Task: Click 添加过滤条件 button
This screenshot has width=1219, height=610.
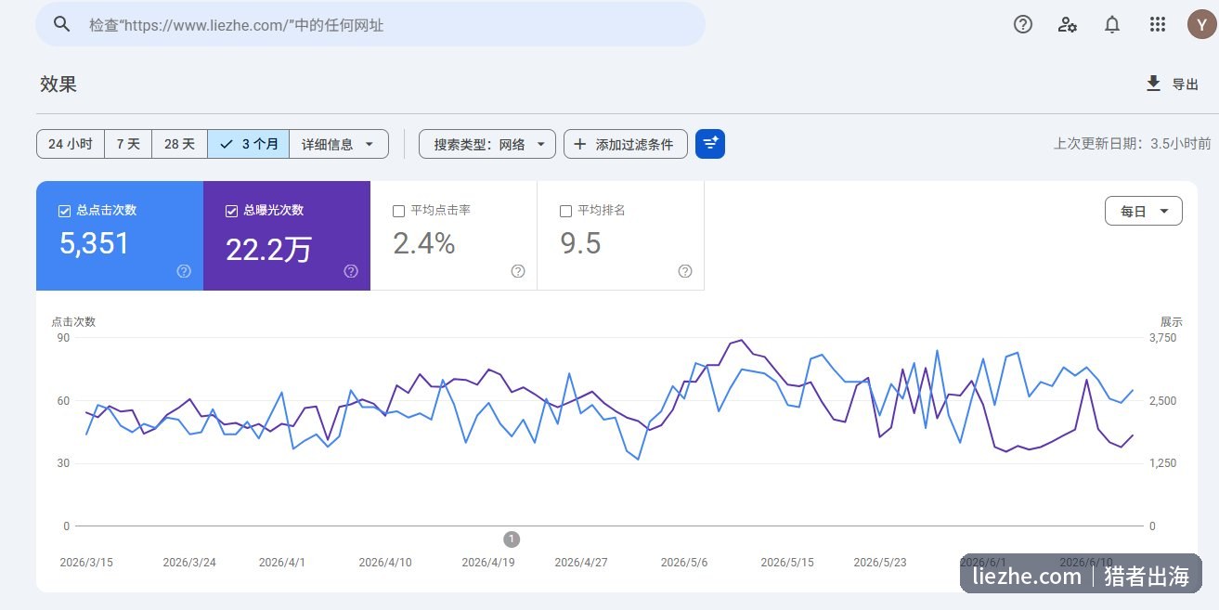Action: tap(626, 144)
